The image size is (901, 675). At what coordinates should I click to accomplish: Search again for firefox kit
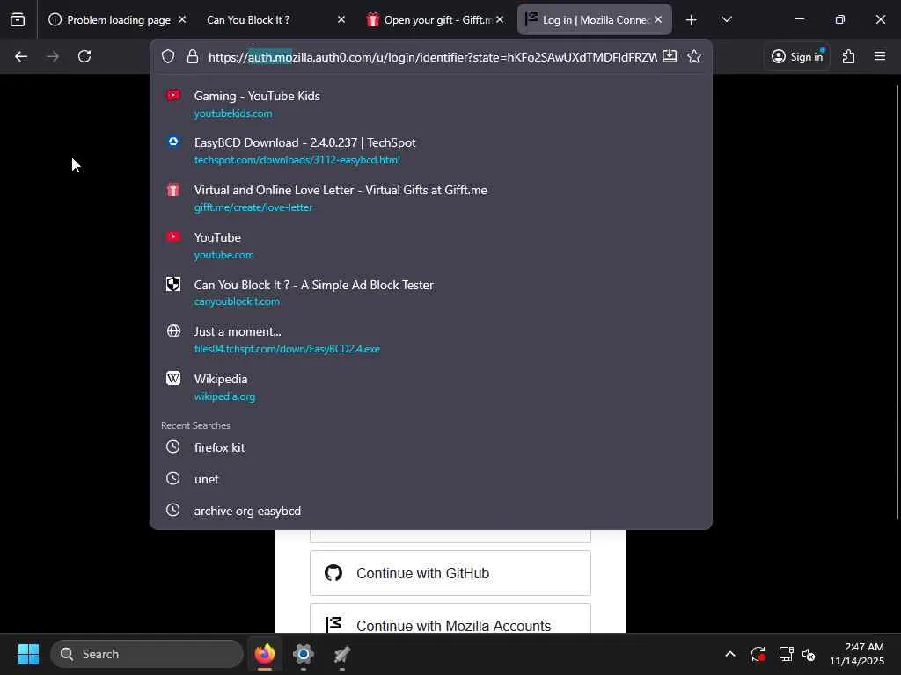click(x=431, y=447)
